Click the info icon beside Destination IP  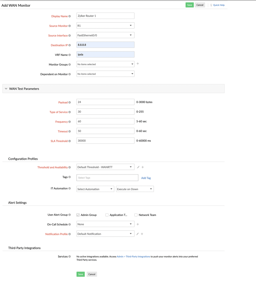69,45
